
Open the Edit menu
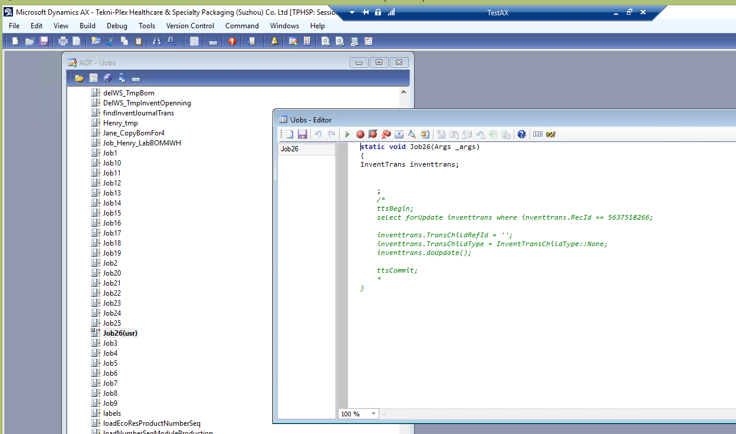[x=37, y=26]
